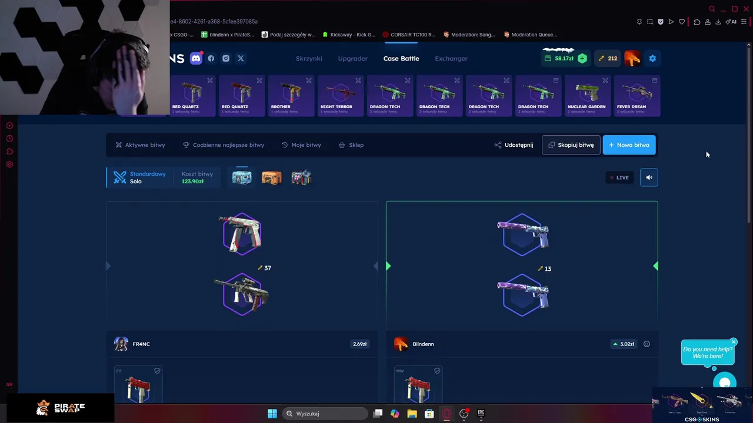Click the shield icon on Blindenn's MW item
Viewport: 753px width, 423px height.
[437, 371]
